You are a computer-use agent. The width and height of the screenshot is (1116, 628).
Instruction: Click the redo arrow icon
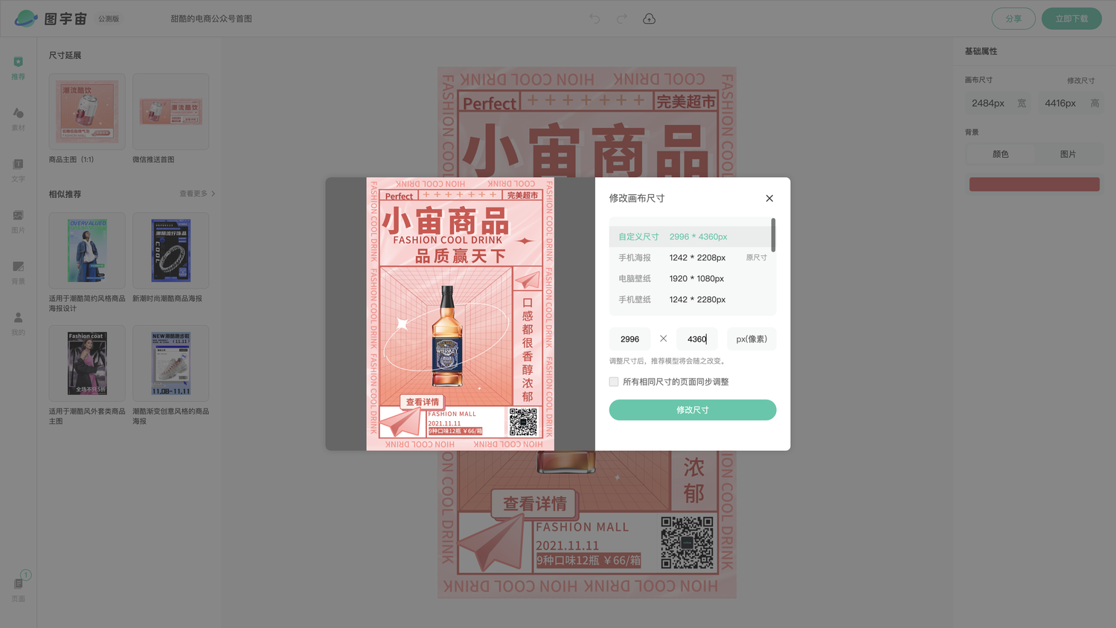click(x=621, y=19)
